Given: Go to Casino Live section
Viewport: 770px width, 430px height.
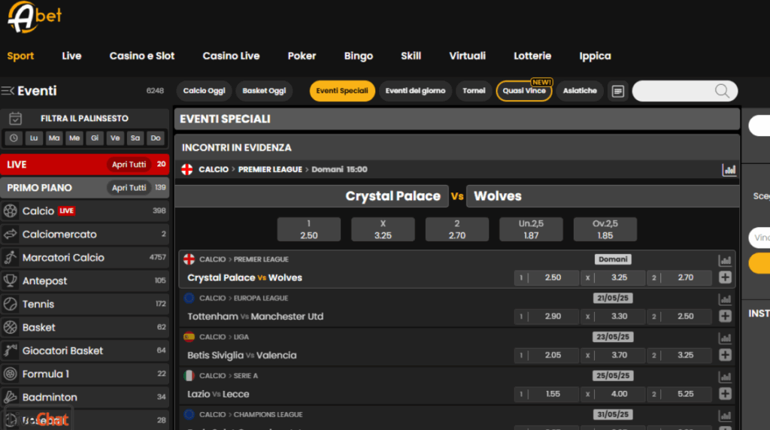Looking at the screenshot, I should (x=232, y=56).
